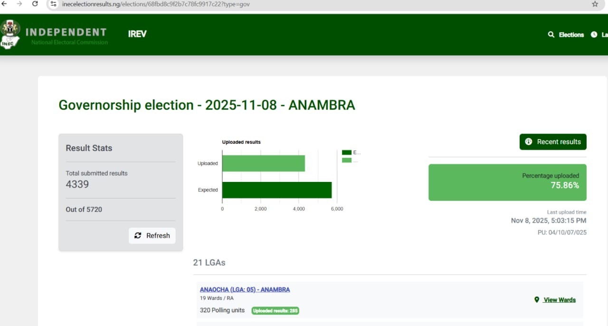Click the clock icon next to Elections

(x=593, y=34)
